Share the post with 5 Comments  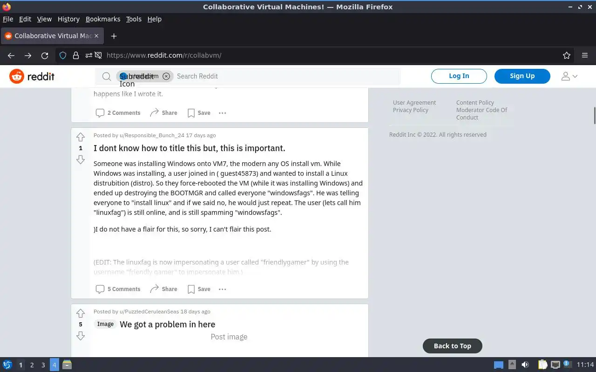(163, 289)
